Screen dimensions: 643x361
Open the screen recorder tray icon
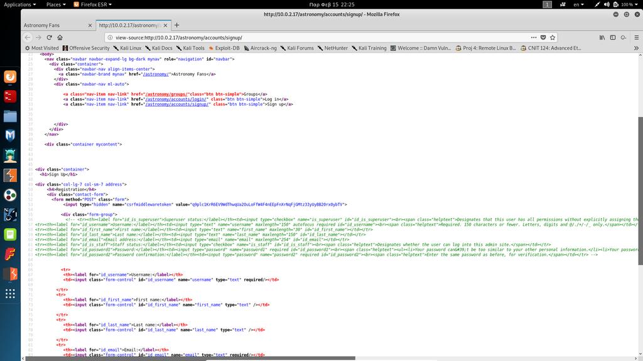(x=563, y=4)
